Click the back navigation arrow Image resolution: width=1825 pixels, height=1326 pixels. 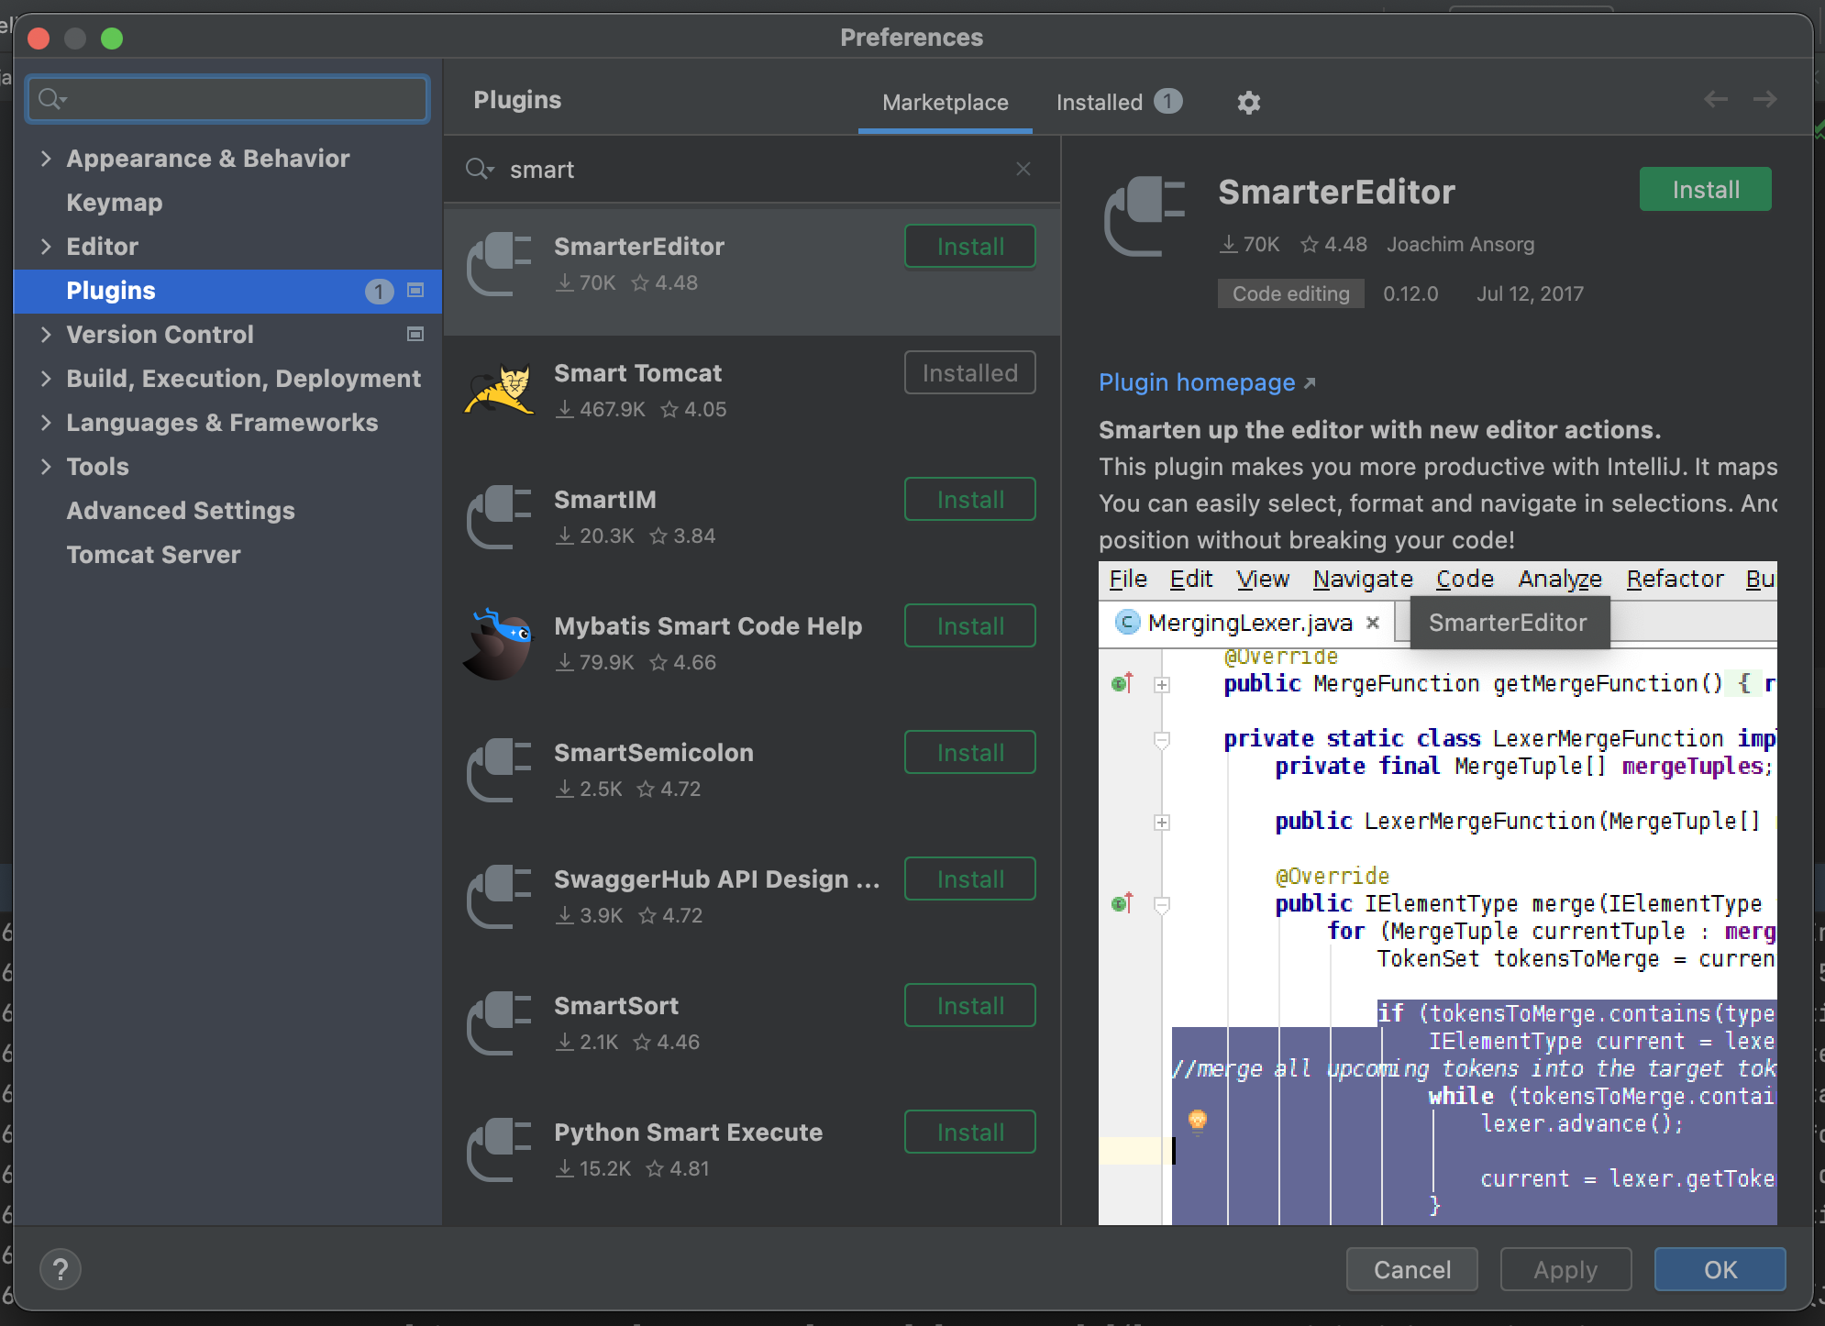click(1714, 99)
